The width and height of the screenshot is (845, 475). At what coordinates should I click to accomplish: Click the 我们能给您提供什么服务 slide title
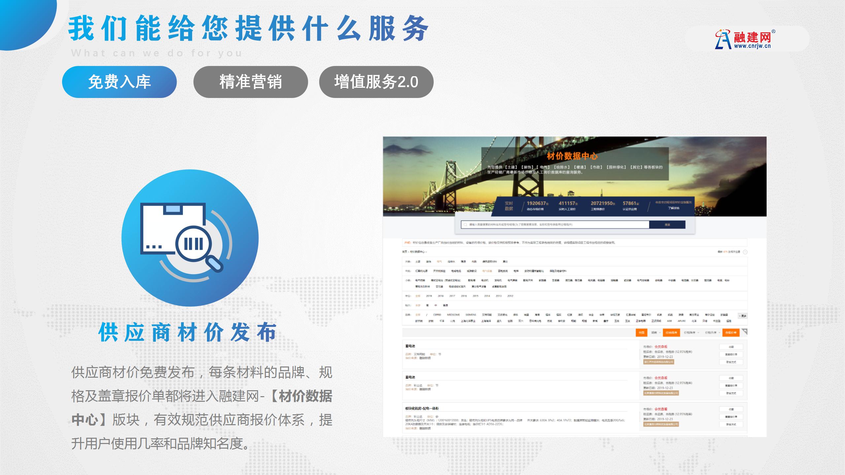point(248,29)
